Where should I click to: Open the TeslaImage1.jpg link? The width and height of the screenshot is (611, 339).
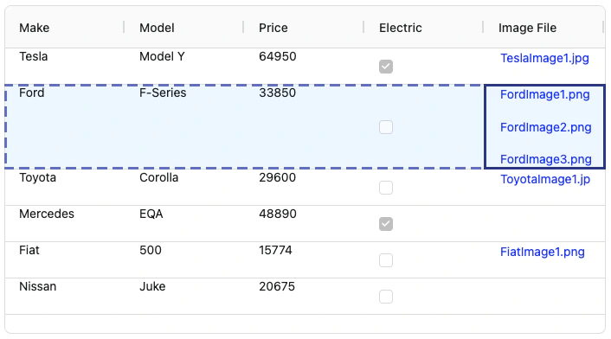pos(544,59)
